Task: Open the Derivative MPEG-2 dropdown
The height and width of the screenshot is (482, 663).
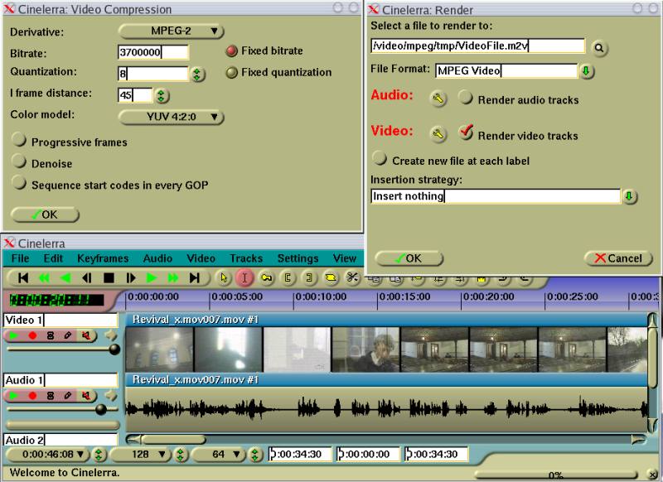Action: 171,31
